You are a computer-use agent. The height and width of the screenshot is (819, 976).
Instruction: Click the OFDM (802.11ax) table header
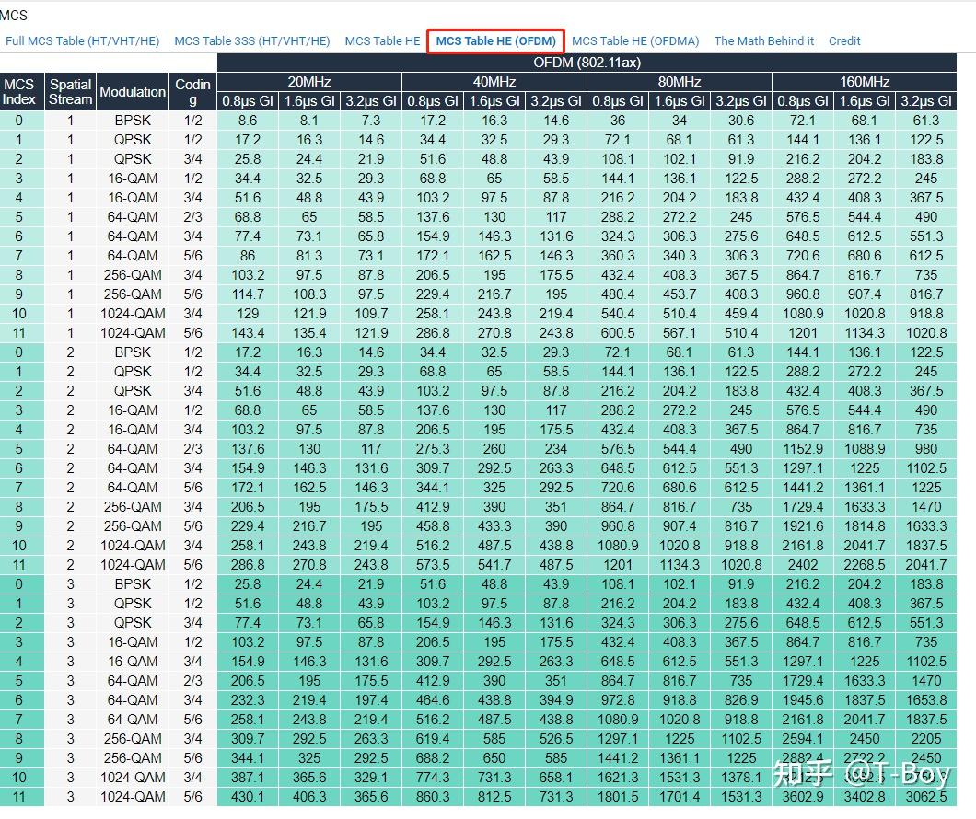coord(587,63)
